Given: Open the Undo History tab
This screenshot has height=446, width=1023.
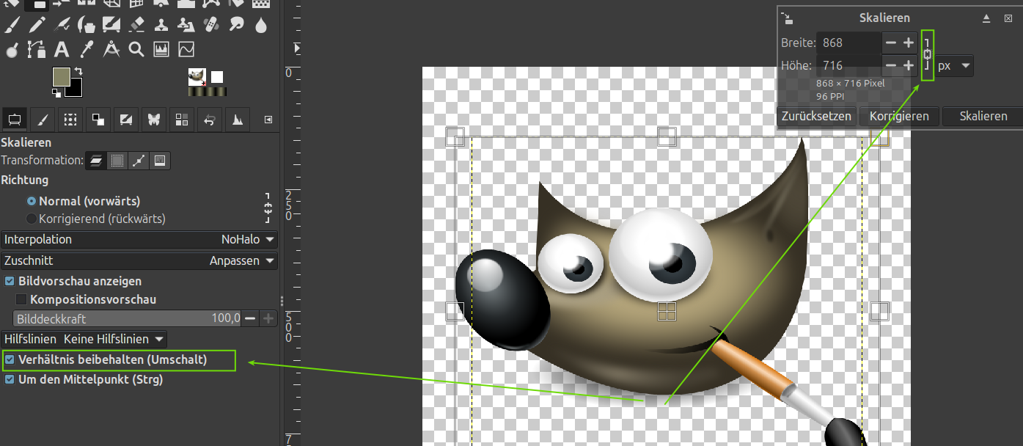Looking at the screenshot, I should point(210,120).
